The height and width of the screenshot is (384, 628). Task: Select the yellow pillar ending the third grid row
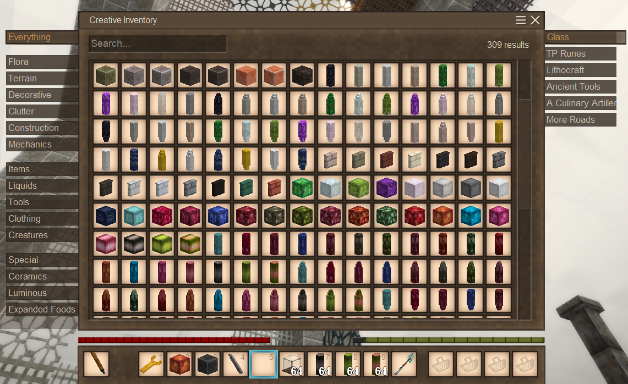click(498, 131)
